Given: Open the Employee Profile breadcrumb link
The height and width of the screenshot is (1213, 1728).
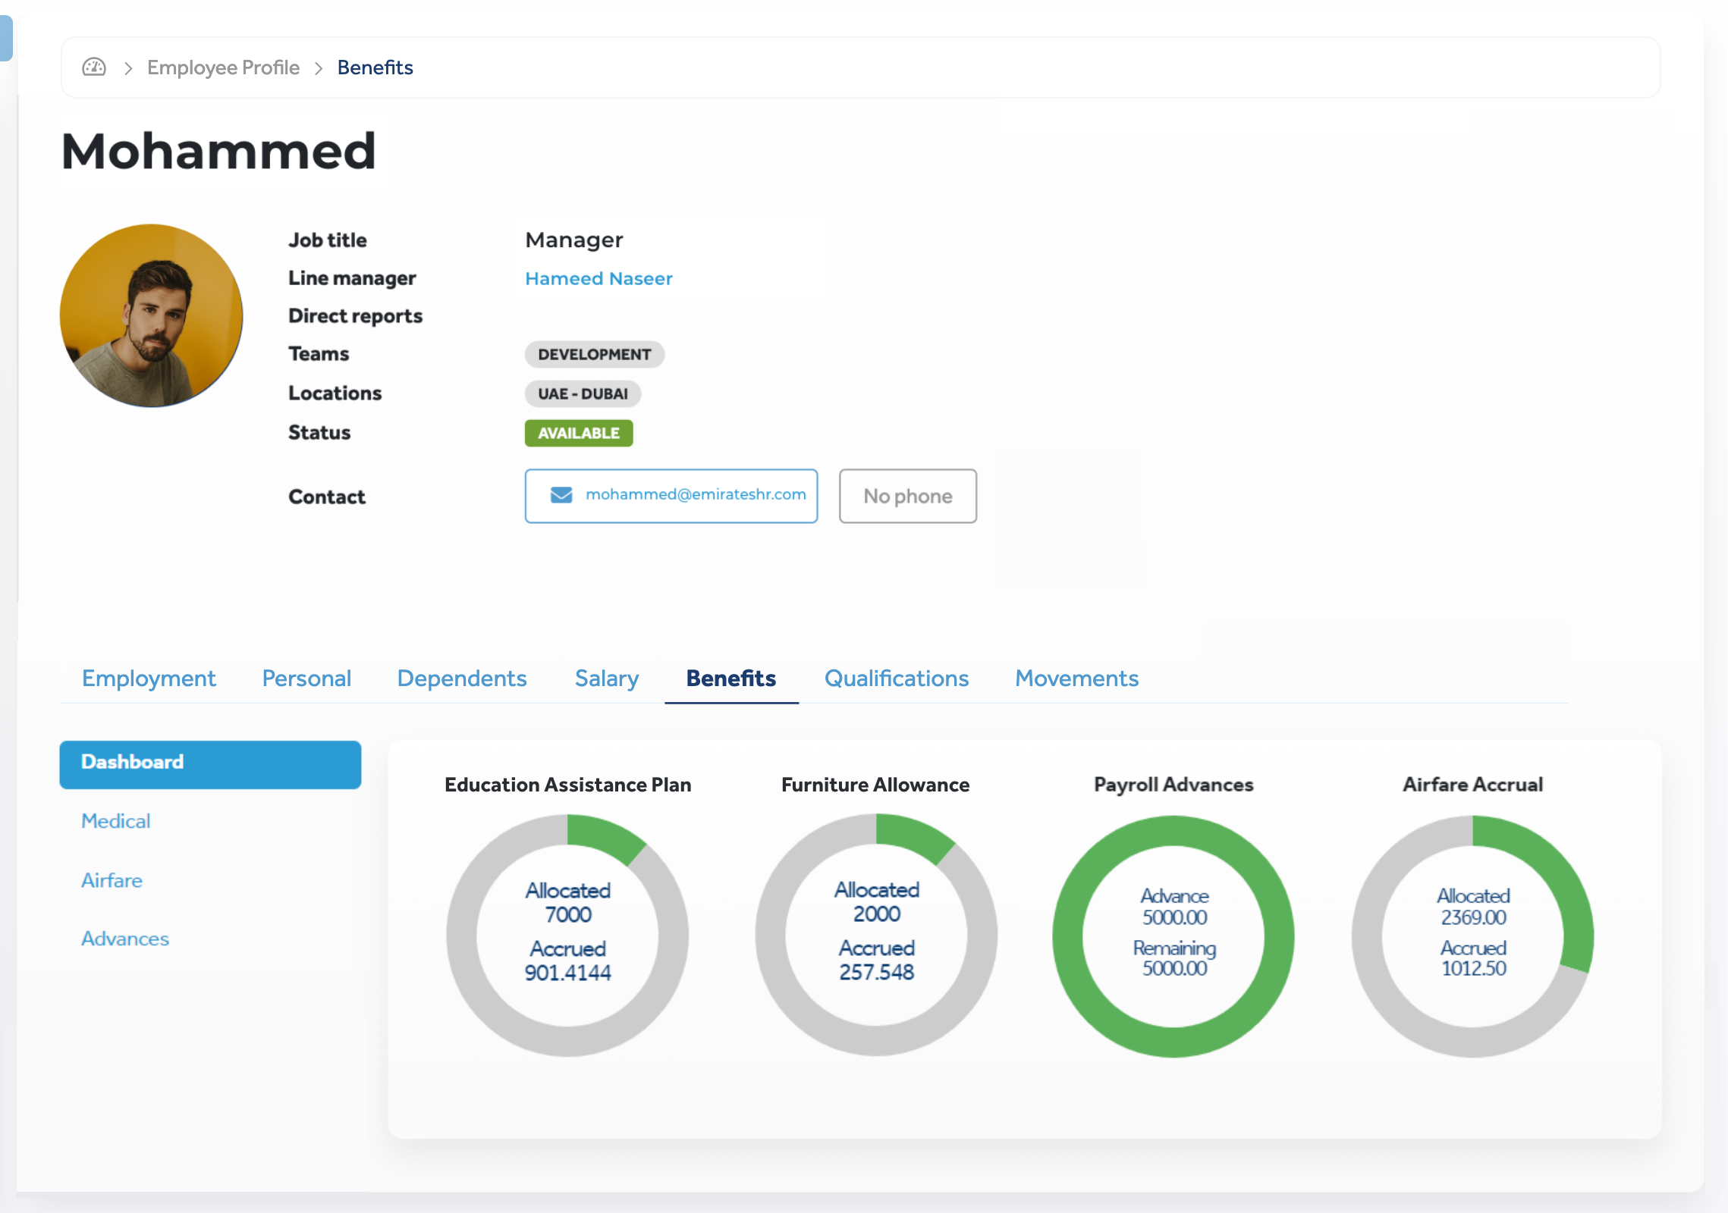Looking at the screenshot, I should (x=223, y=67).
